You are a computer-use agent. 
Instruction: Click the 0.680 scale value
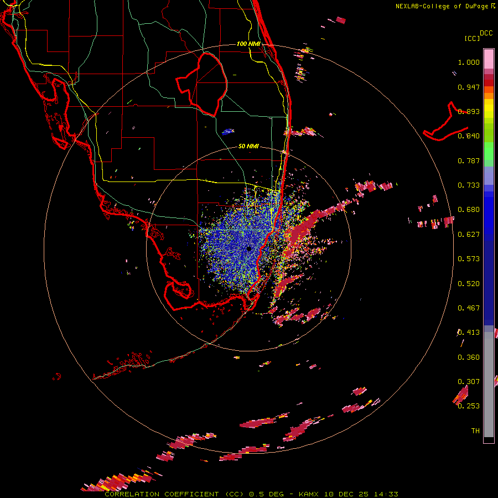click(x=469, y=210)
